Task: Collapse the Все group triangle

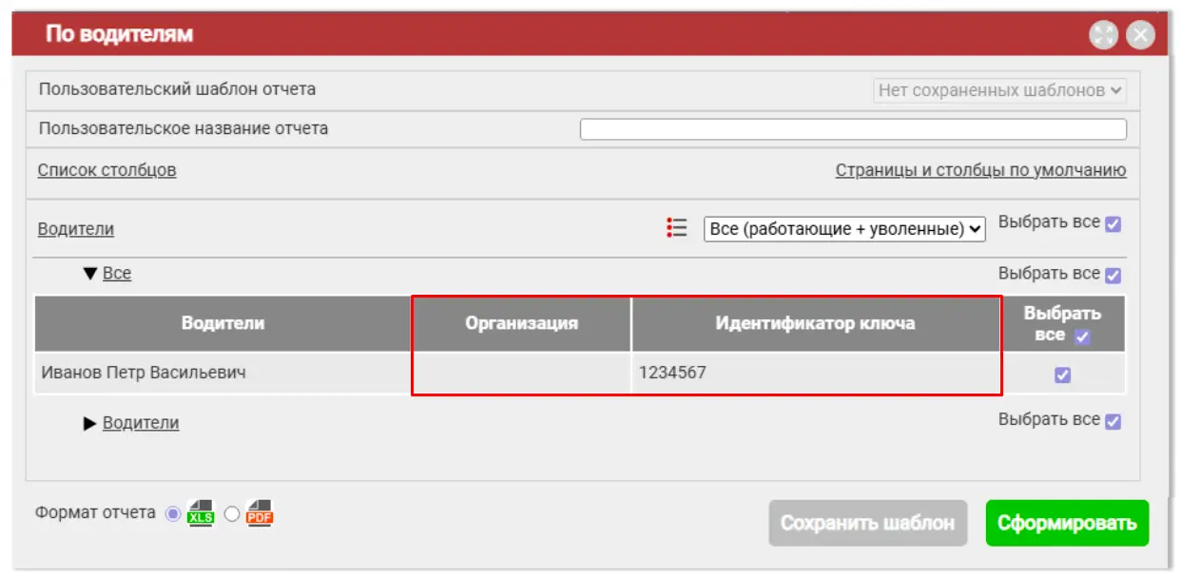Action: pyautogui.click(x=90, y=274)
